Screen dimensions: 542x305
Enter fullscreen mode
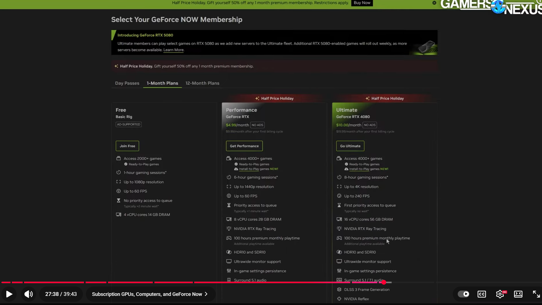click(536, 294)
